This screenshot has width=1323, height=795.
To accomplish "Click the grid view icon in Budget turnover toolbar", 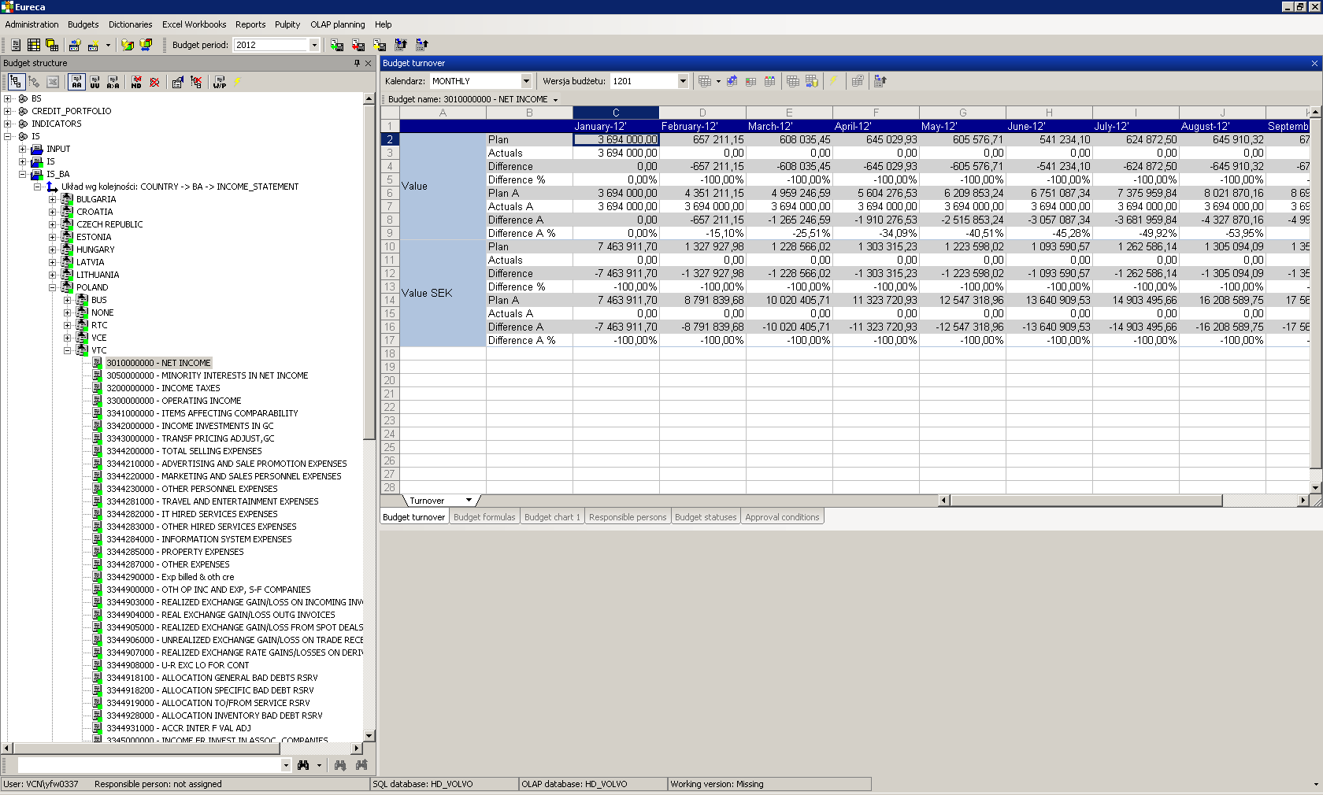I will pos(705,81).
